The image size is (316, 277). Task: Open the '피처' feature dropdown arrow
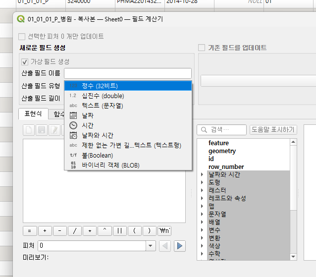(151, 246)
